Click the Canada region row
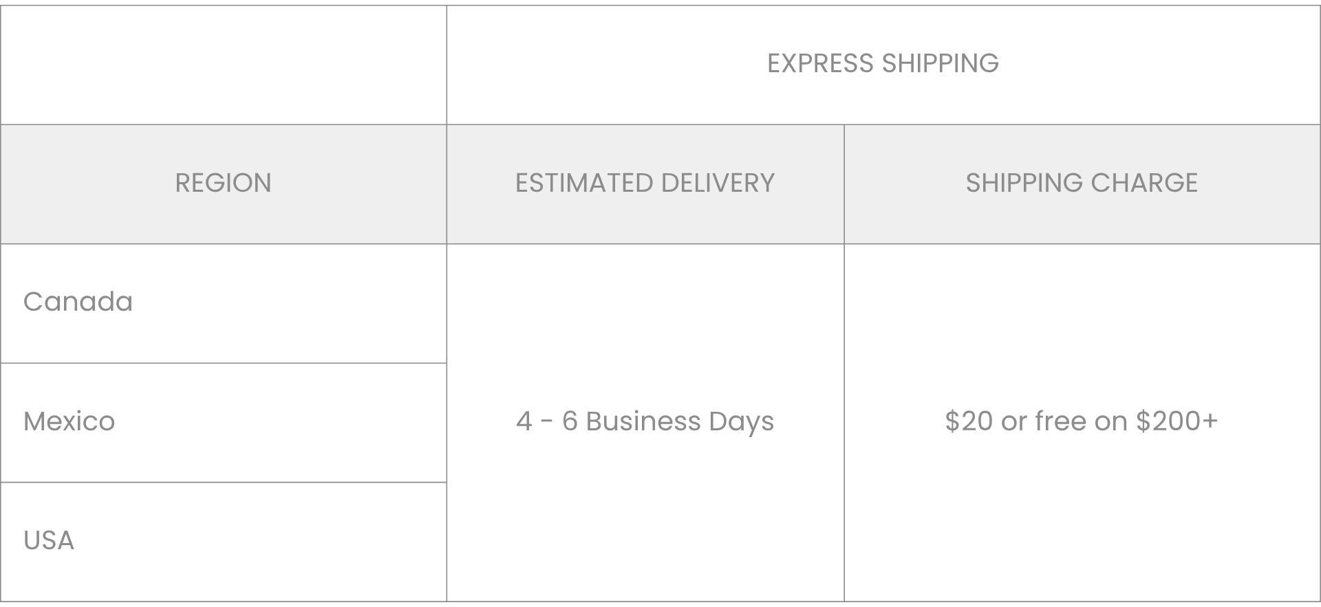 [x=78, y=302]
